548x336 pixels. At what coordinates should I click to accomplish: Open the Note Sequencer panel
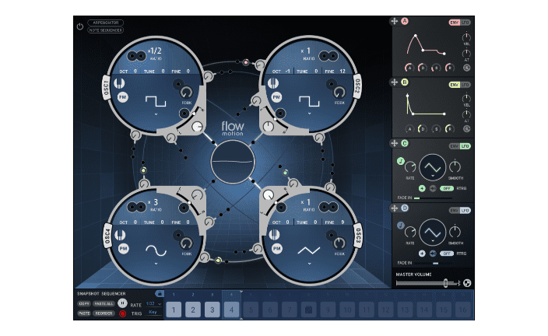pyautogui.click(x=106, y=30)
